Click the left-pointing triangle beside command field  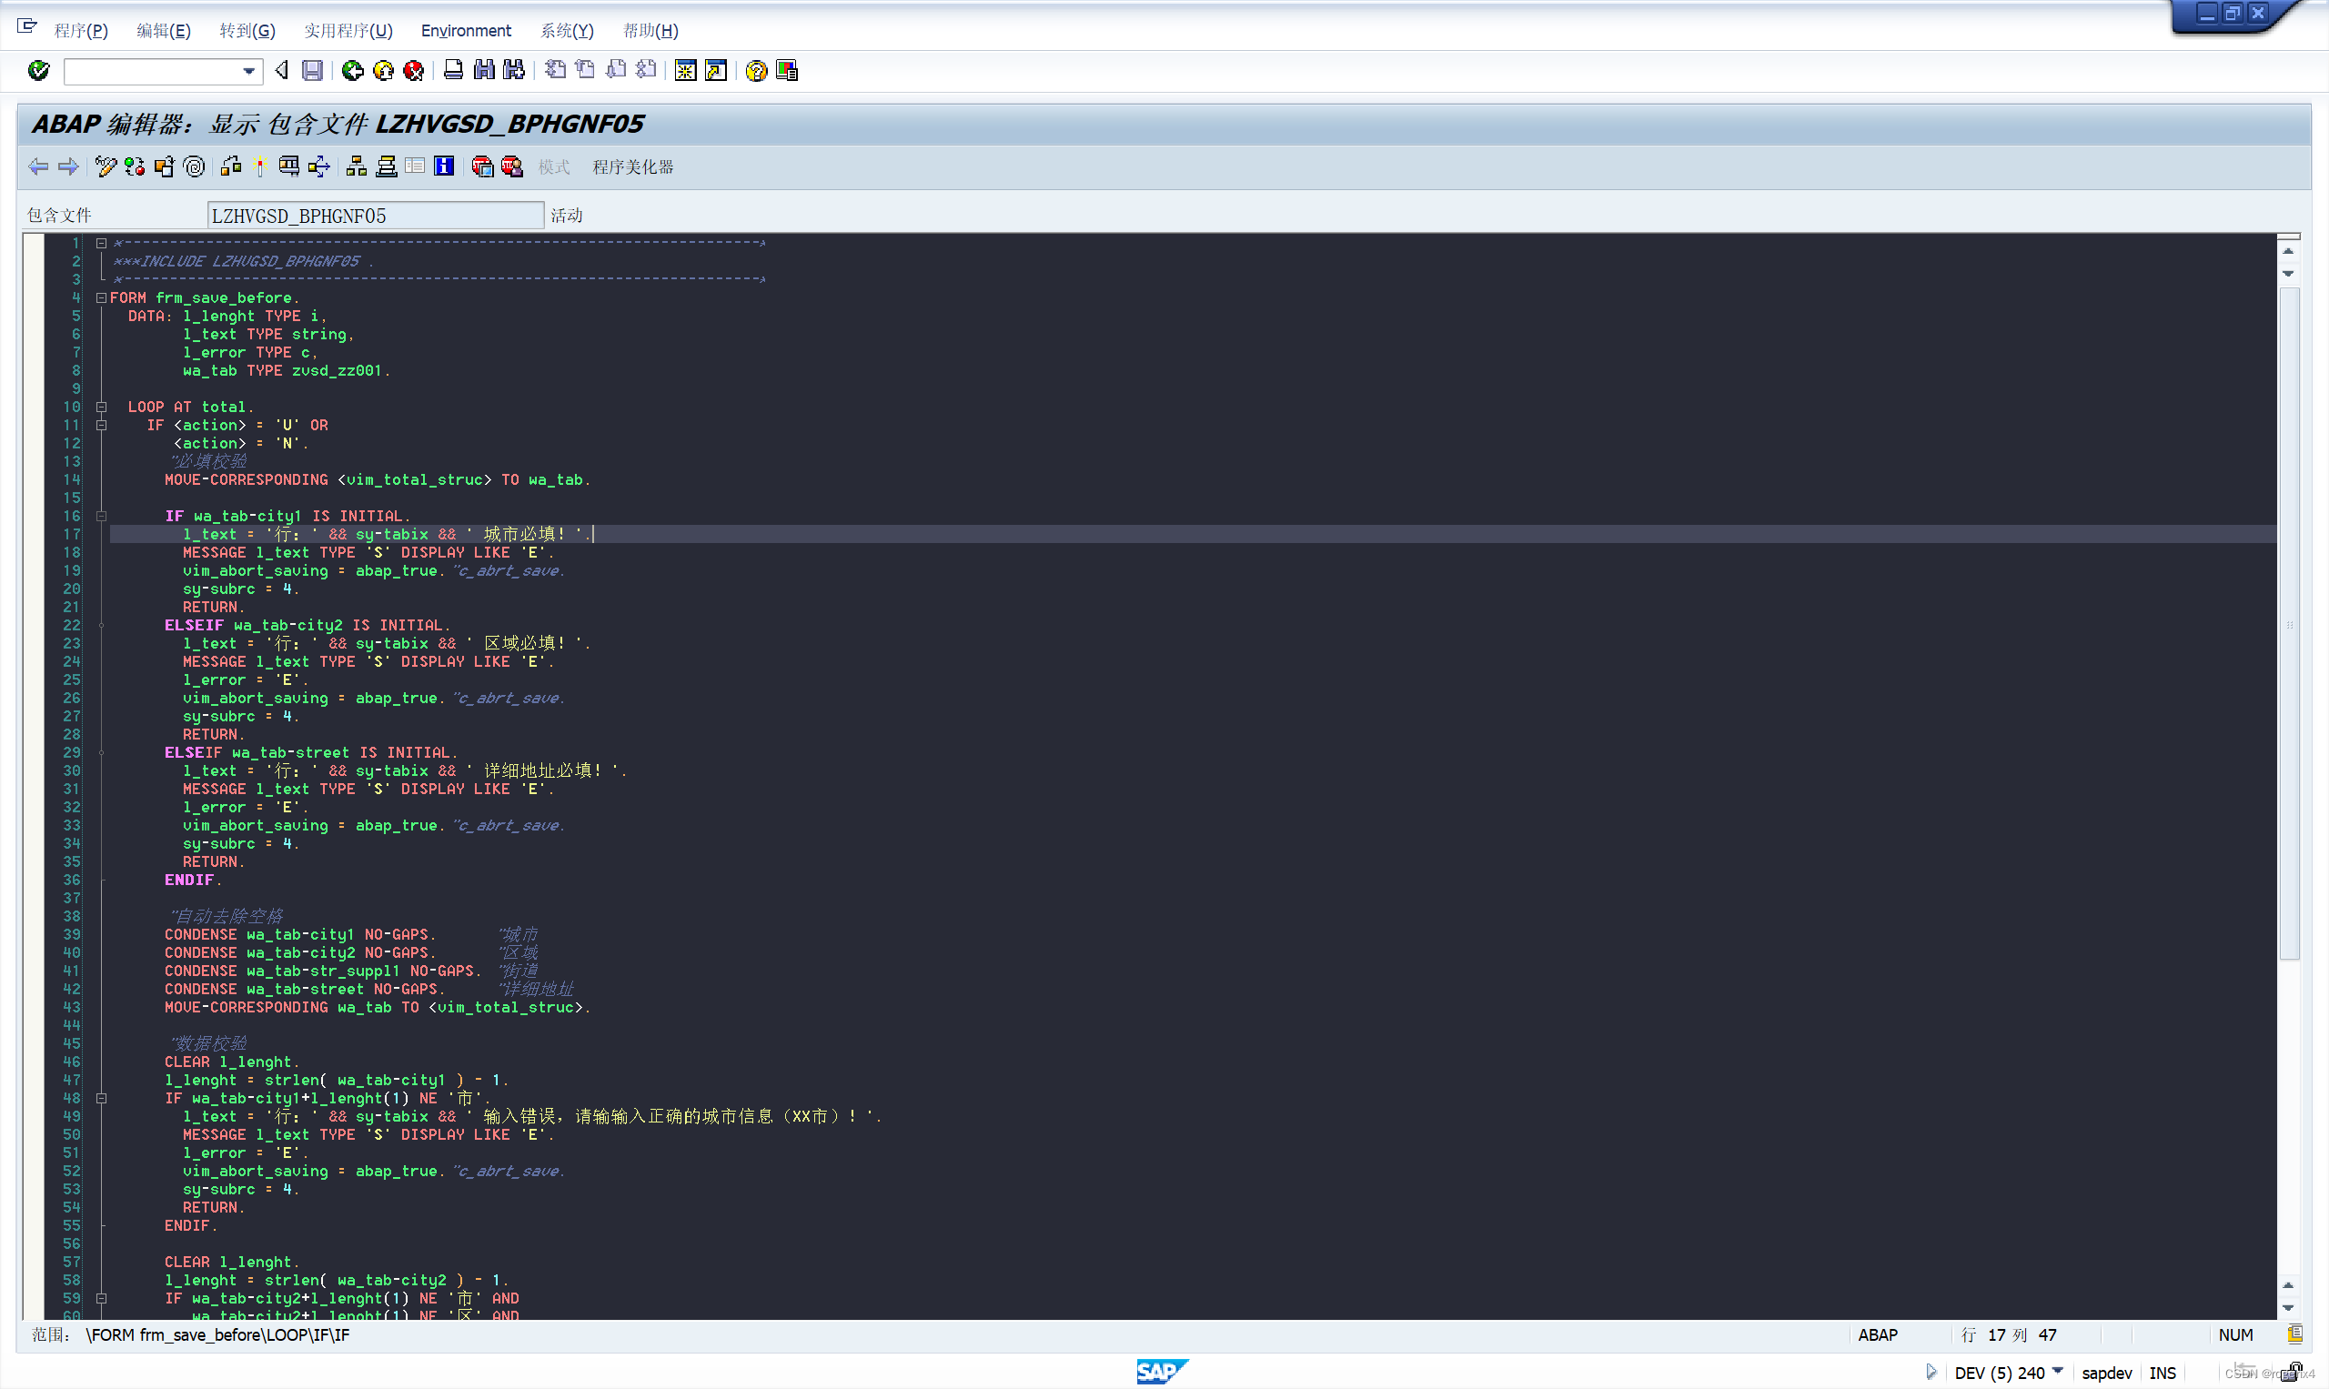click(x=281, y=70)
